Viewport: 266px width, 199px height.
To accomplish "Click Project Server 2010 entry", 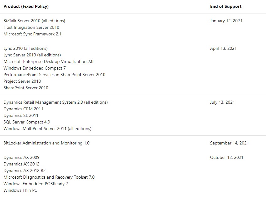I will pos(22,81).
